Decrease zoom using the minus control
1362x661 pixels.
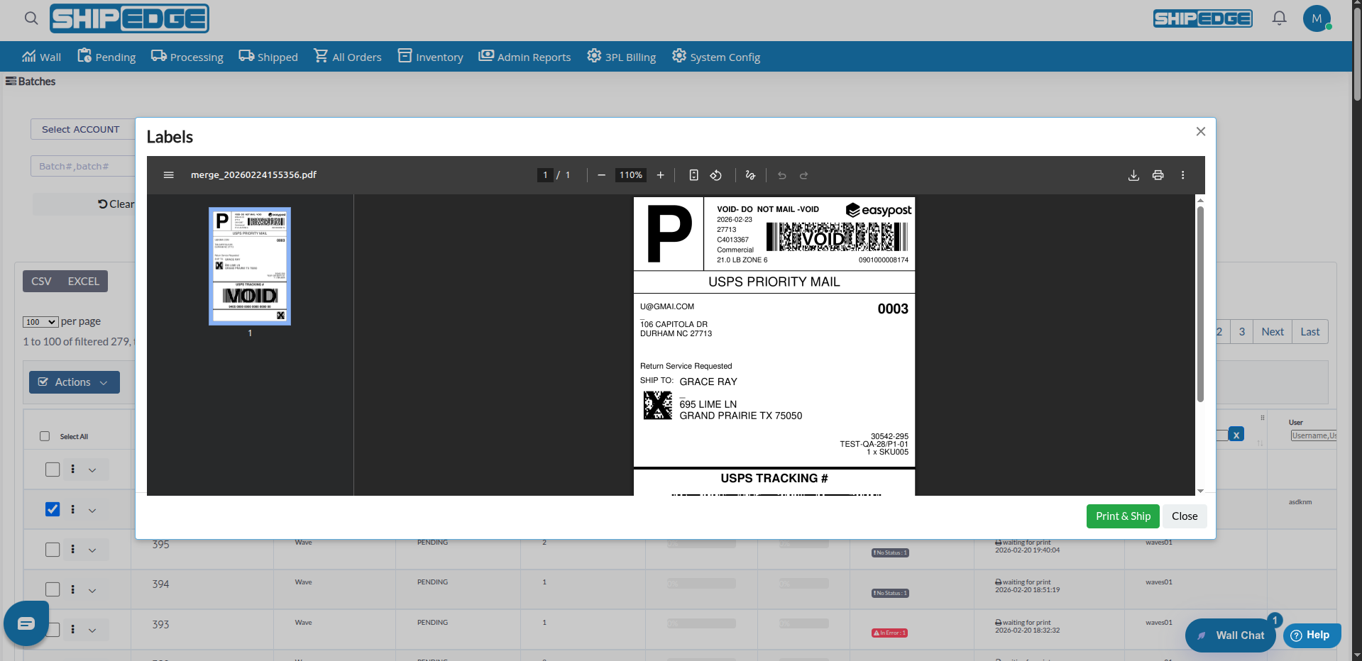click(x=601, y=175)
